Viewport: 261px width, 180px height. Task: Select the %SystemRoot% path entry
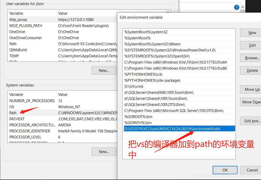(179, 38)
